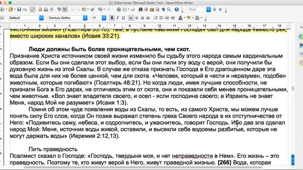This screenshot has height=170, width=303.
Task: Open Data Sources icon
Action: (x=158, y=9)
